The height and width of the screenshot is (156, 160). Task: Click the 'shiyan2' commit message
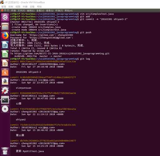coord(21,120)
